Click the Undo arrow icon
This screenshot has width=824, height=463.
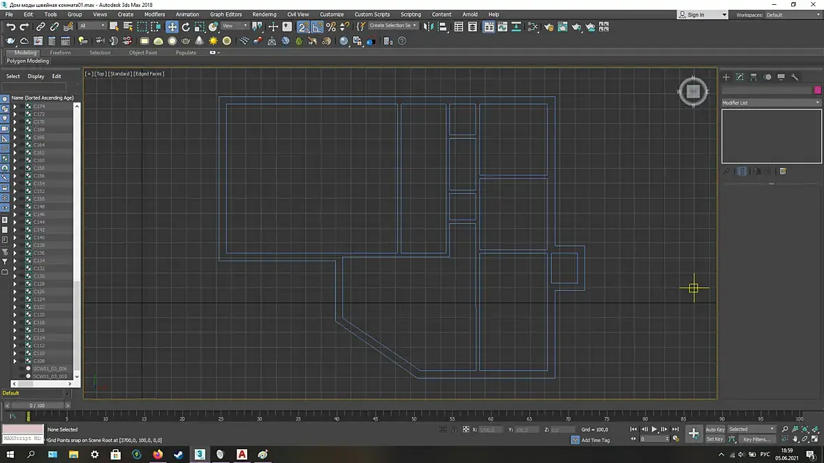[x=10, y=26]
